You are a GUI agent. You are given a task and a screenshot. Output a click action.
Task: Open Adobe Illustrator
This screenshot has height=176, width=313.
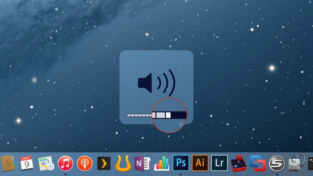click(x=200, y=163)
